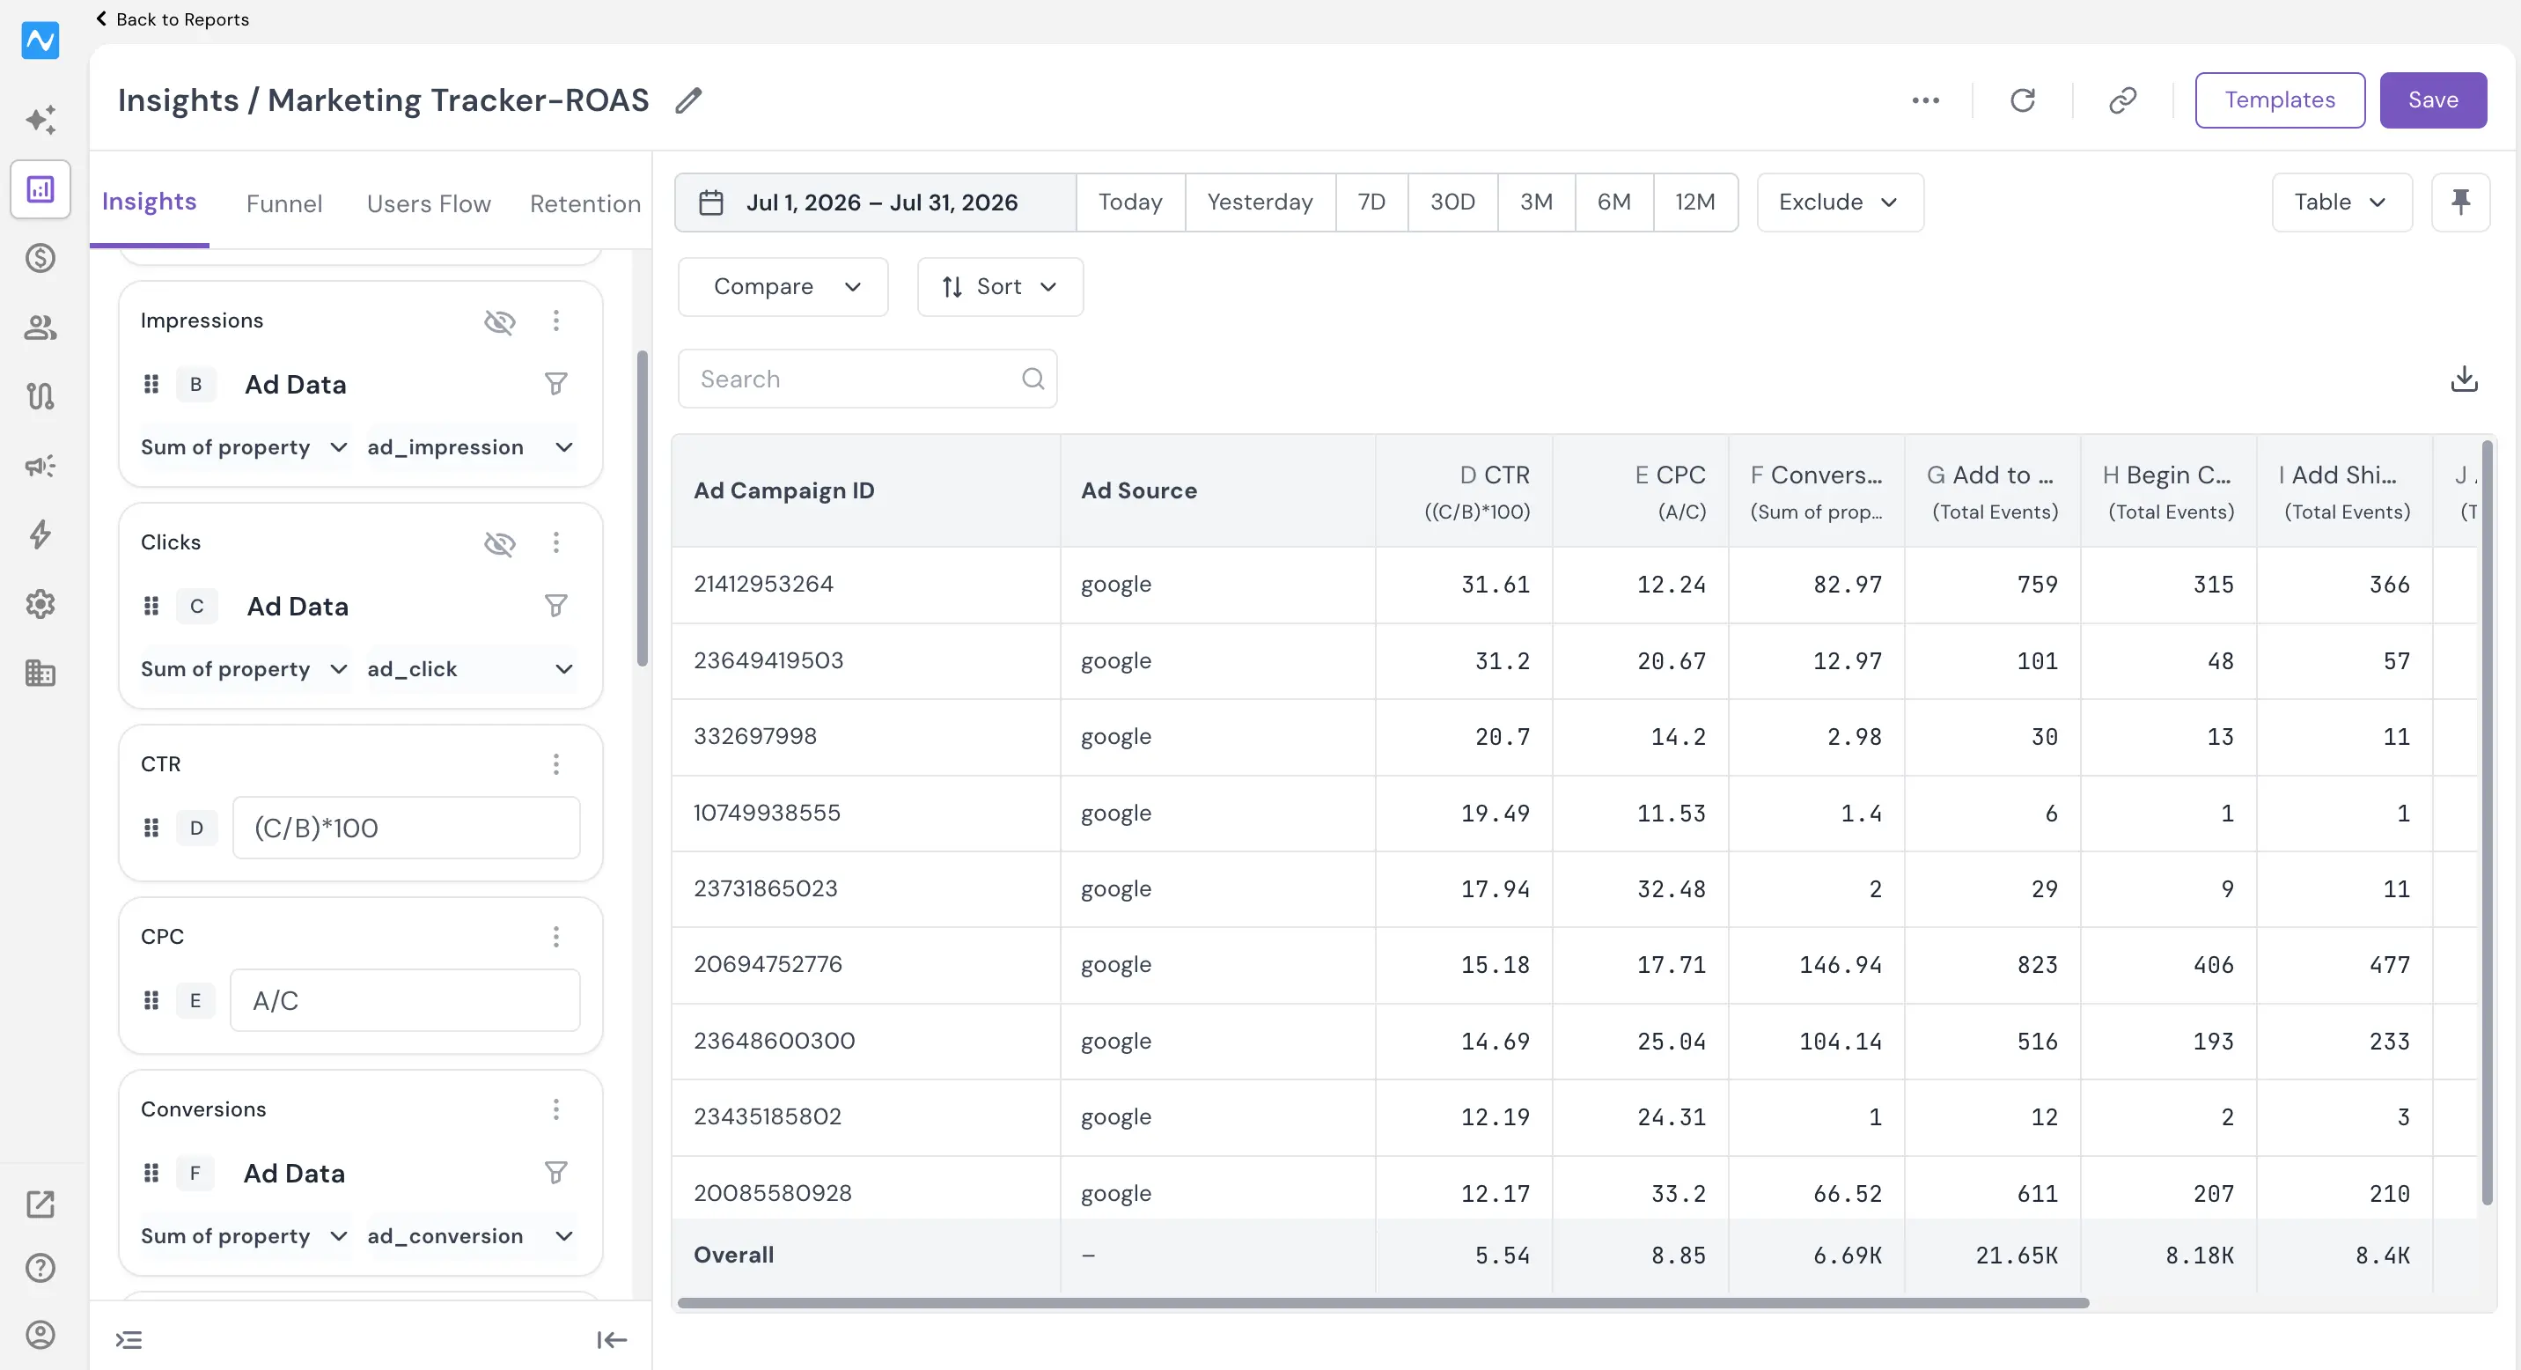Open the campaigns megaphone sidebar icon
This screenshot has height=1370, width=2521.
pyautogui.click(x=40, y=466)
